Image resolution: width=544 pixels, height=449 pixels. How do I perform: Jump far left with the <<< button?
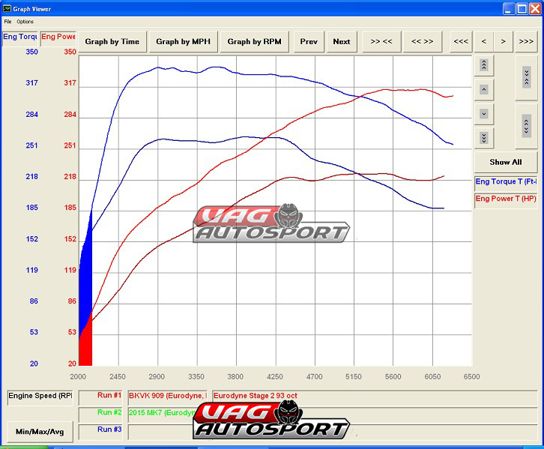click(461, 42)
